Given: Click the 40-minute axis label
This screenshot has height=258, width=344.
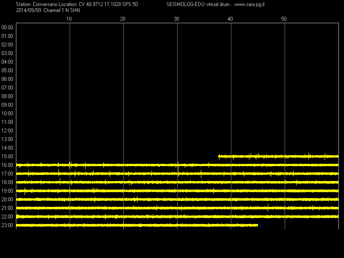Looking at the screenshot, I should 230,19.
